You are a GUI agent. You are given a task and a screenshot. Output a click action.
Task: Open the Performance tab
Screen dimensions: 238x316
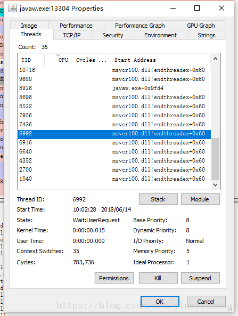(x=76, y=26)
